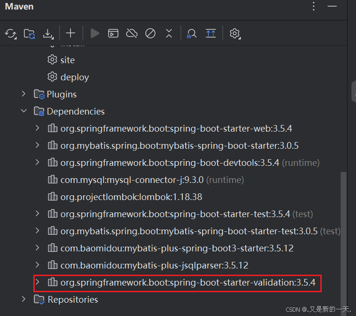Select com.mysql:mysql-connector-j:9.3.0 row
This screenshot has height=316, width=356.
152,180
